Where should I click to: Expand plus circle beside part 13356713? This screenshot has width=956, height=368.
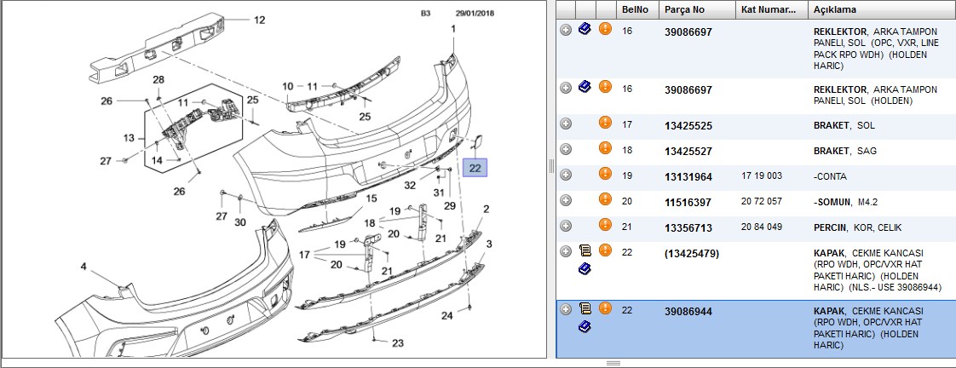pos(566,226)
